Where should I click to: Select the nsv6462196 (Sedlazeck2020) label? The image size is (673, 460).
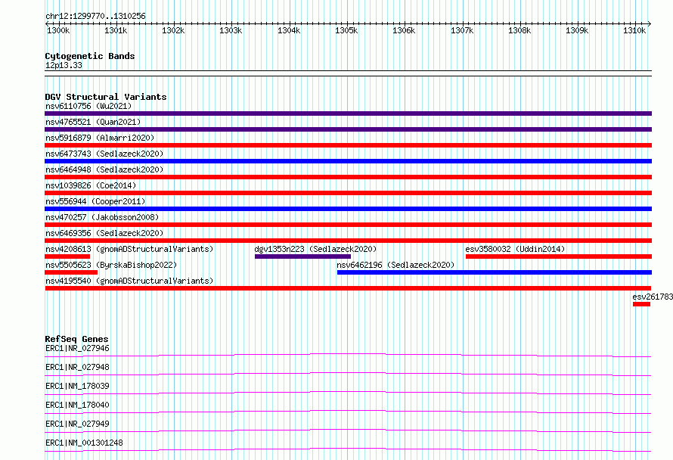click(x=395, y=265)
